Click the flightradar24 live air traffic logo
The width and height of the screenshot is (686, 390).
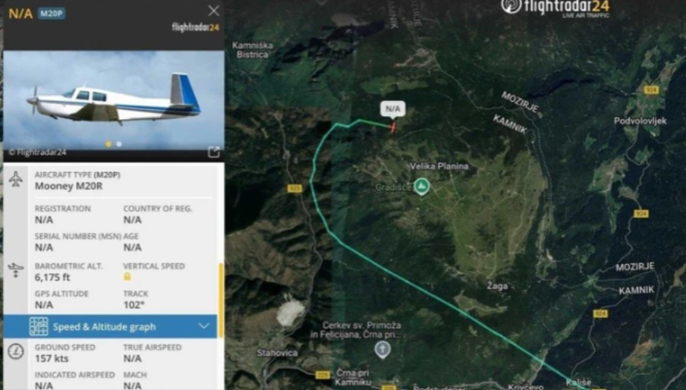[x=555, y=8]
